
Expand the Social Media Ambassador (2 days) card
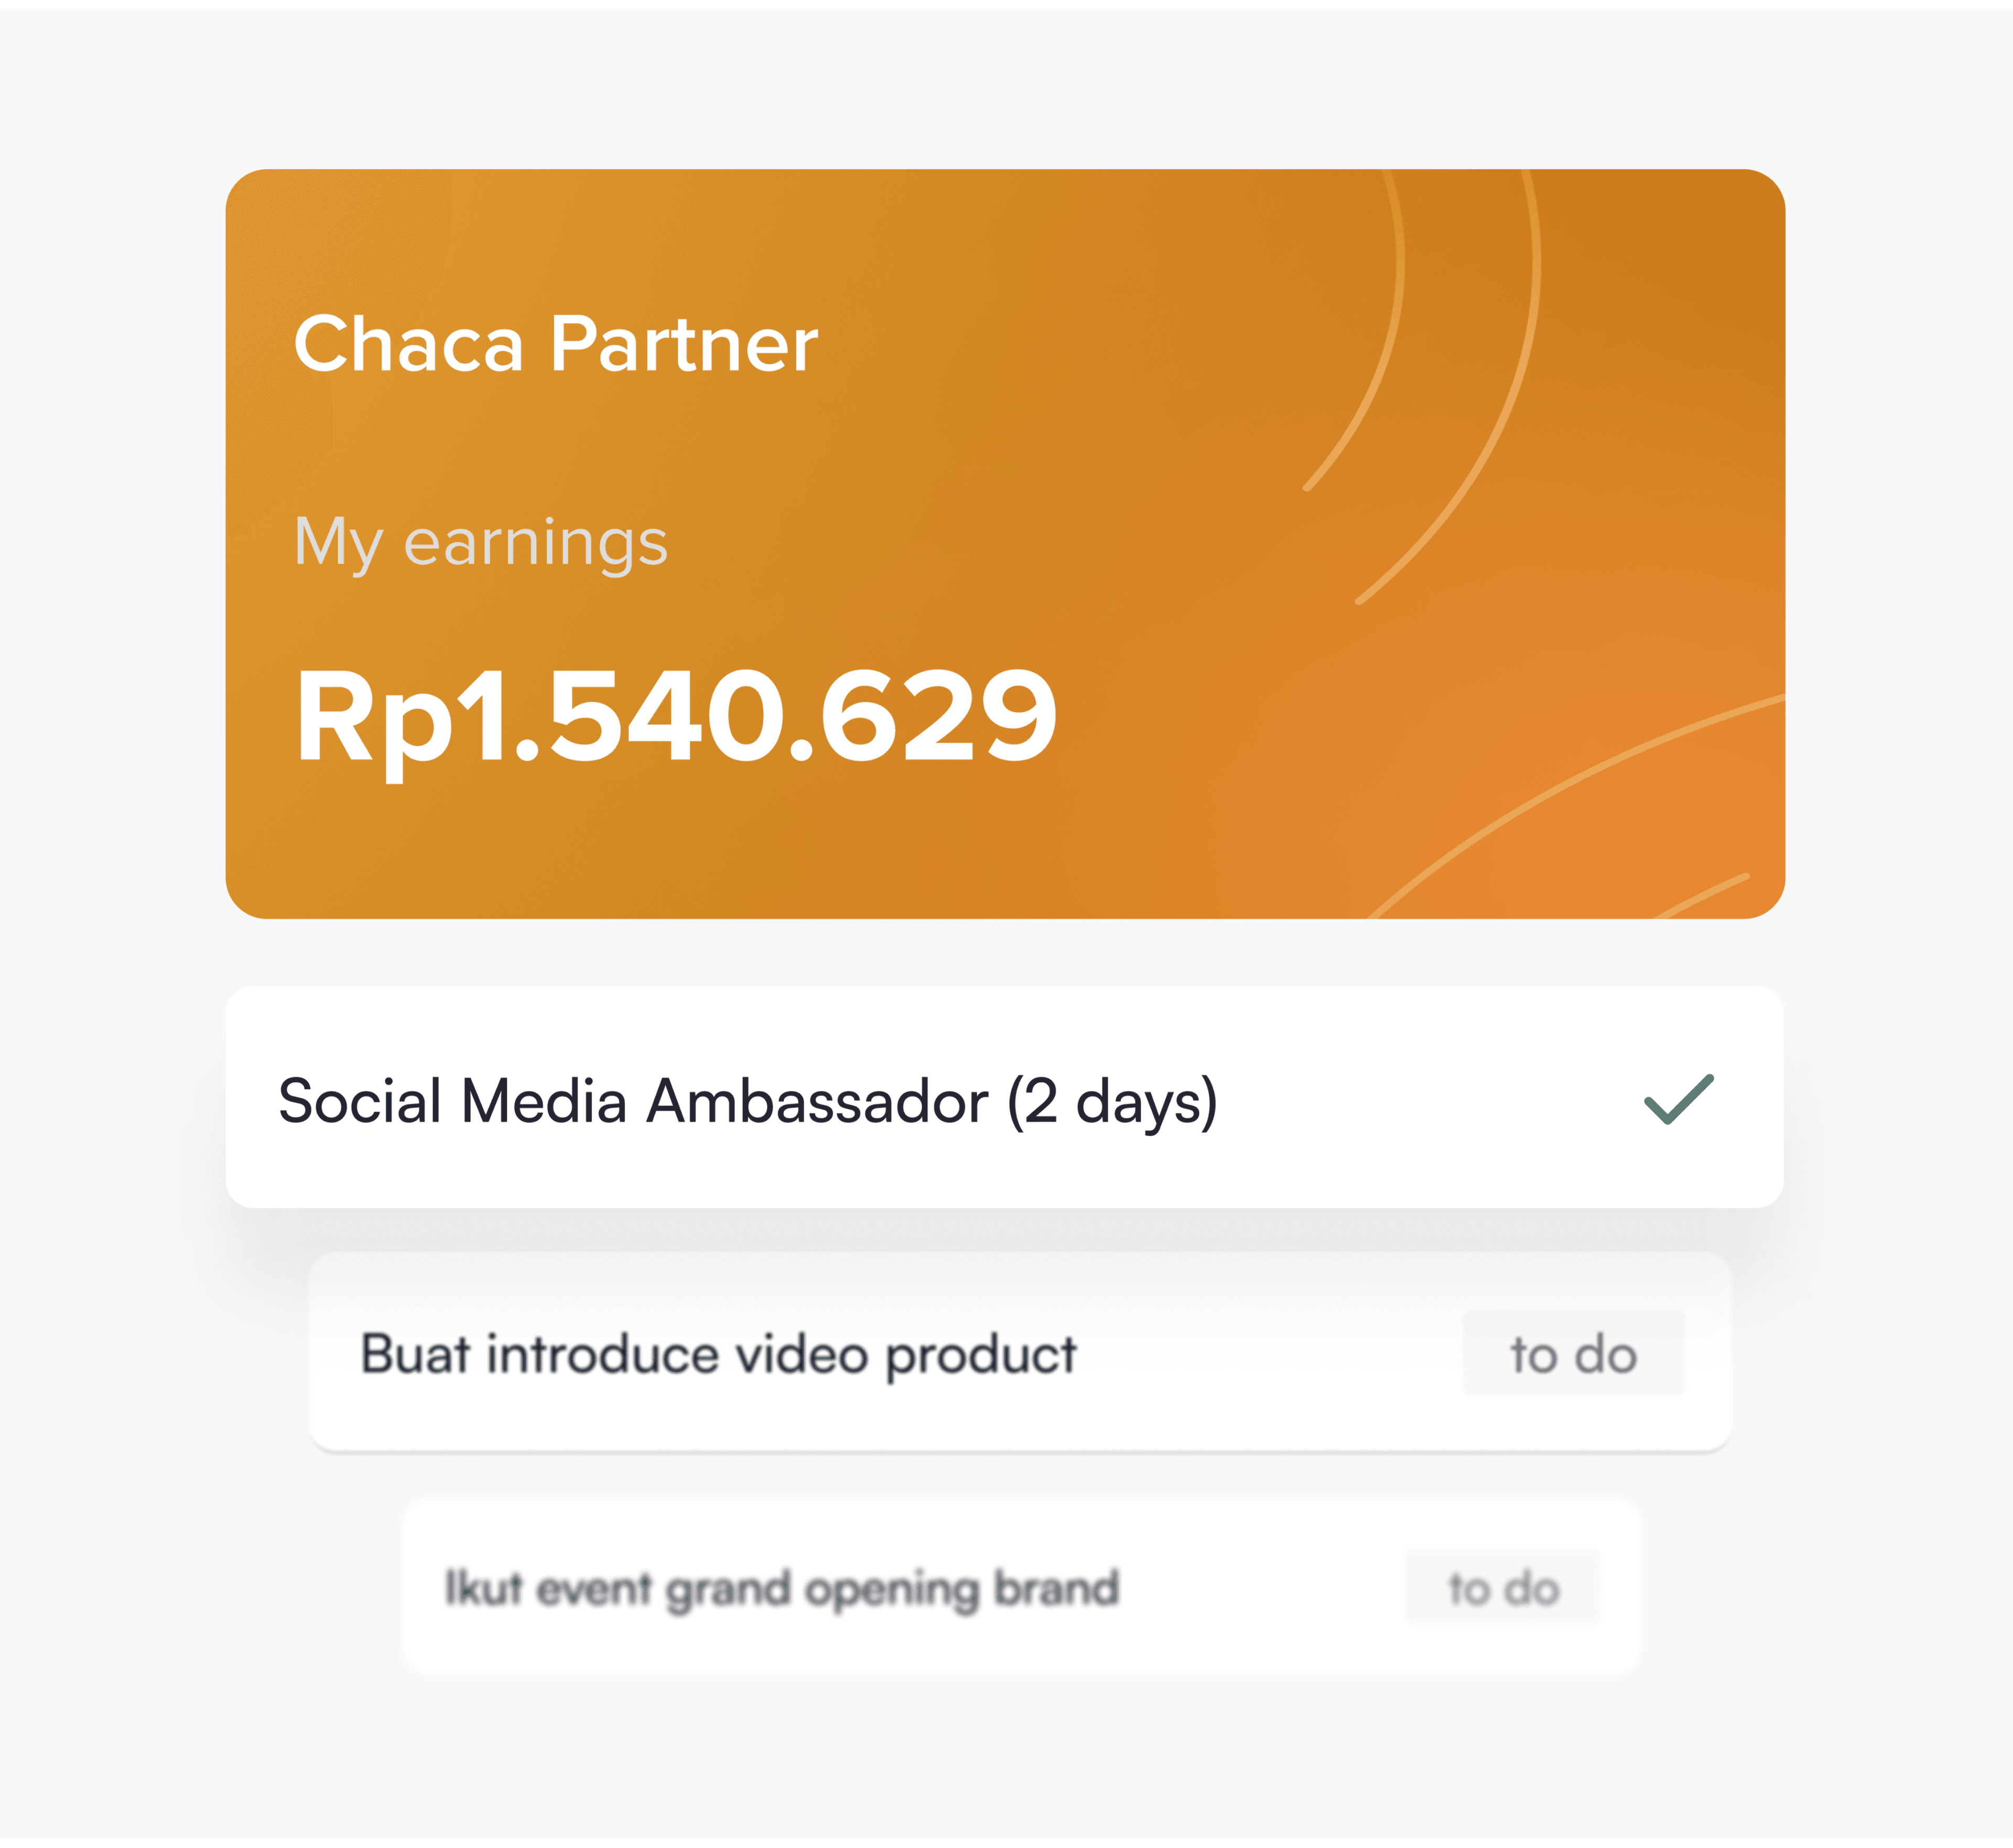point(1005,1097)
